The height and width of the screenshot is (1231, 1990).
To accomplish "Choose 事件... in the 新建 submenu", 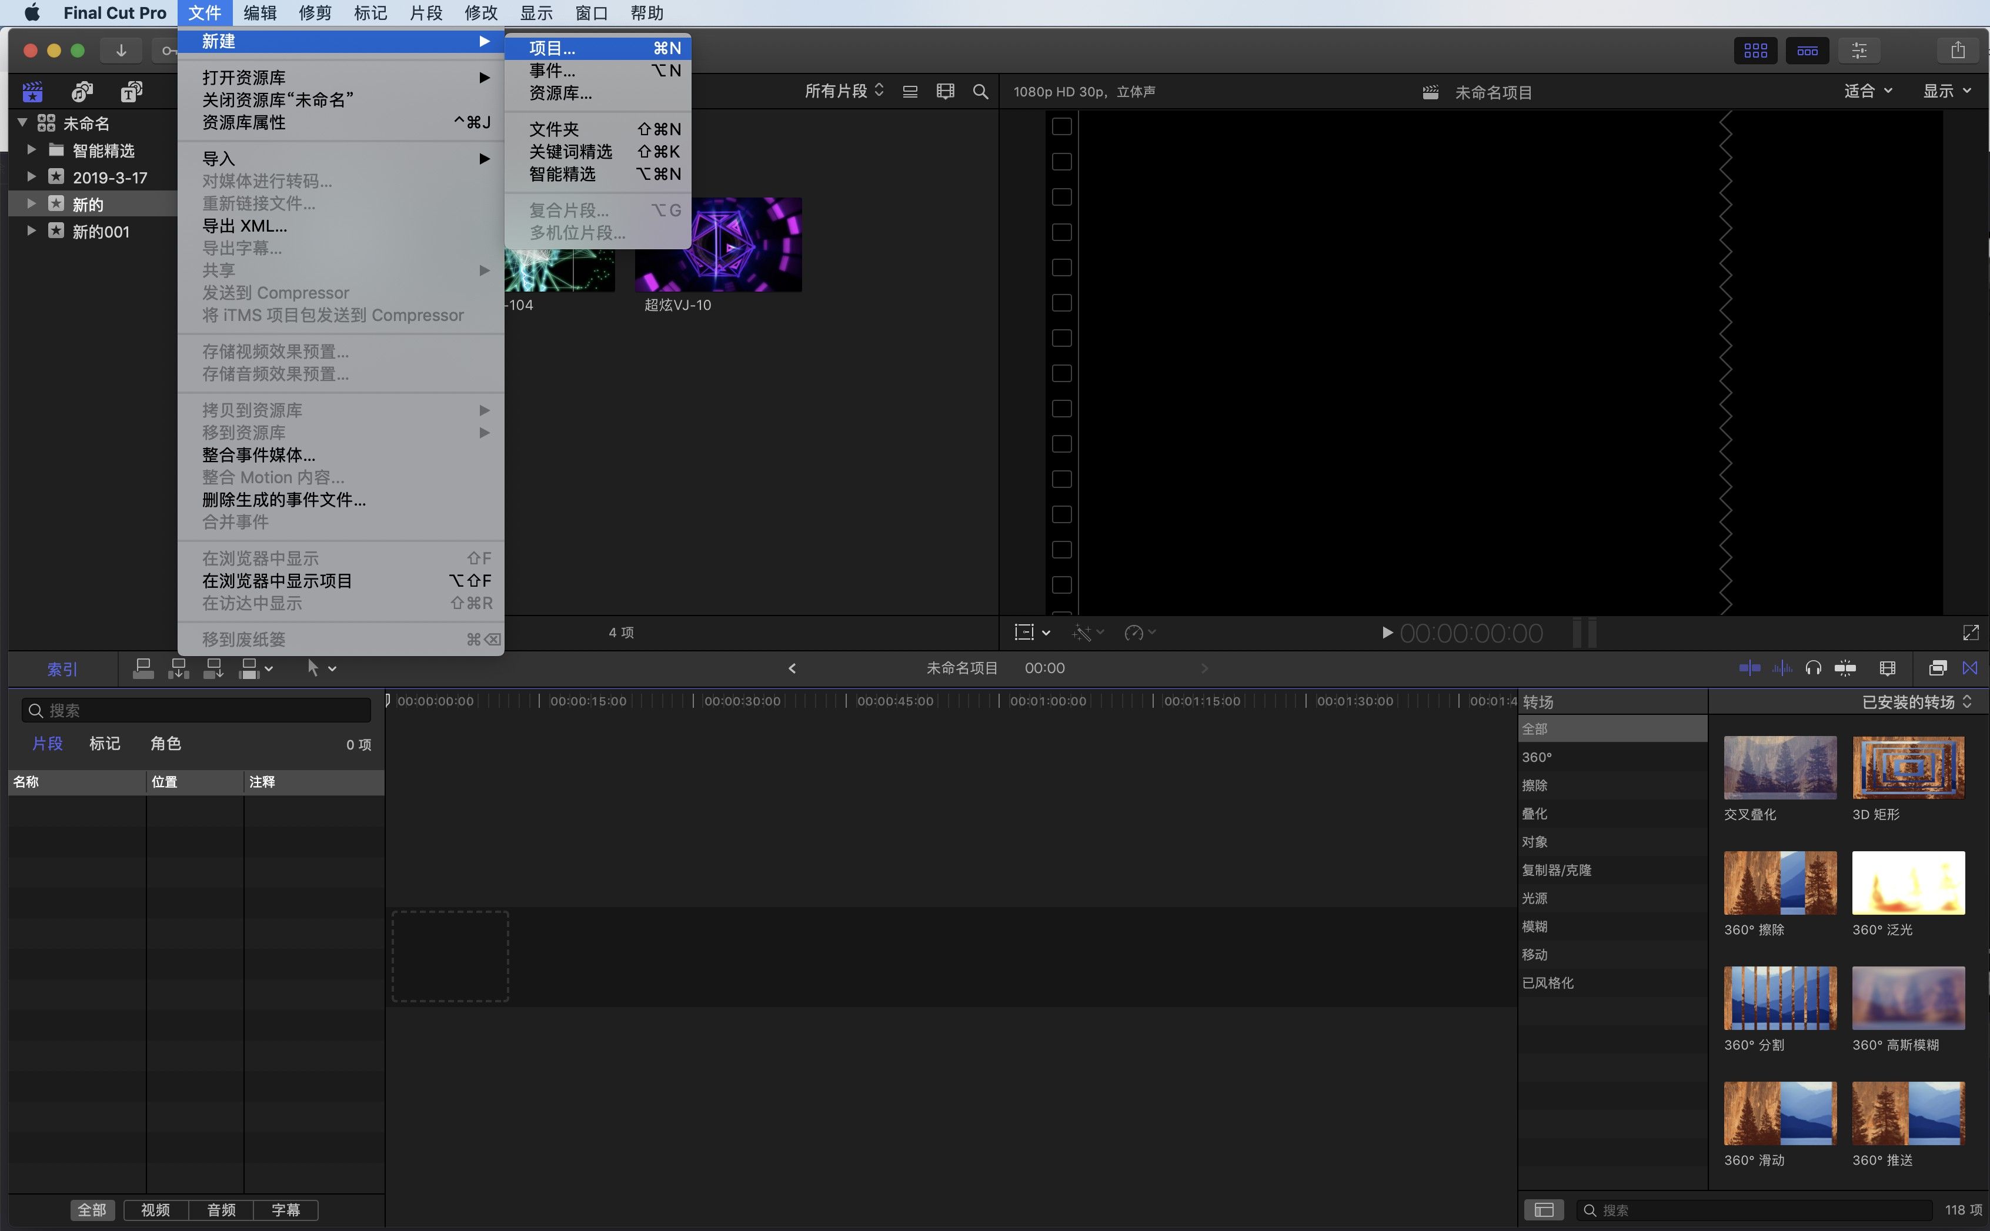I will tap(597, 70).
